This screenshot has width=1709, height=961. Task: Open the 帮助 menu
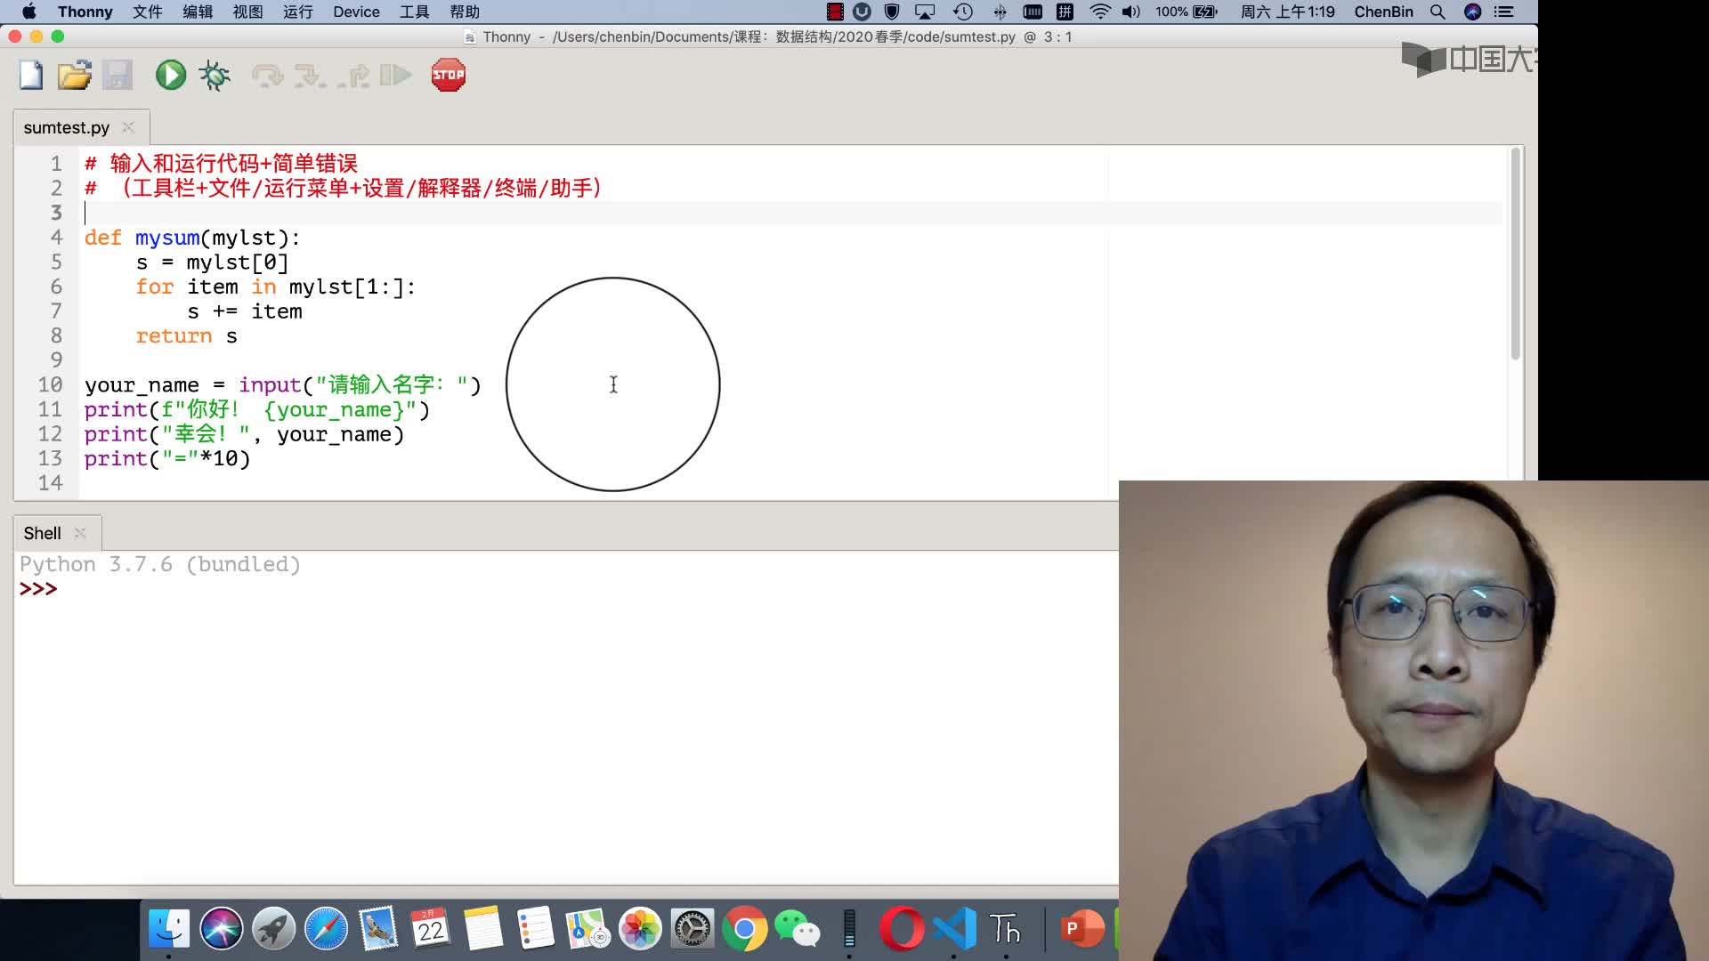pyautogui.click(x=465, y=12)
